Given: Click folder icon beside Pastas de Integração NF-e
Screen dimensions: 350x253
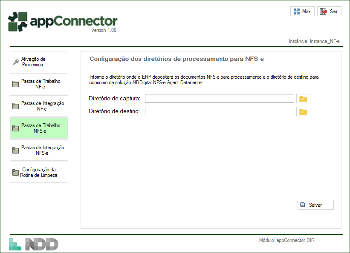Looking at the screenshot, I should (x=16, y=106).
